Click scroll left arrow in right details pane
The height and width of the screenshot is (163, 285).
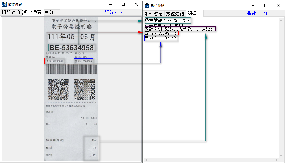click(x=147, y=160)
